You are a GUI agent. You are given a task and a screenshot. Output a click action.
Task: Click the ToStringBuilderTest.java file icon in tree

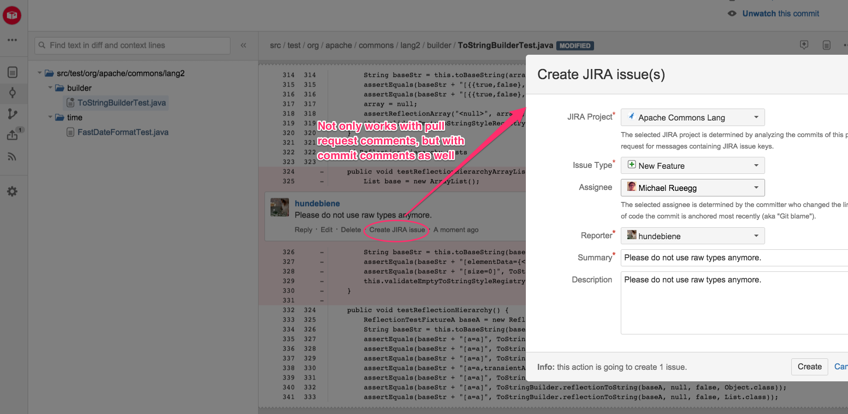coord(71,103)
